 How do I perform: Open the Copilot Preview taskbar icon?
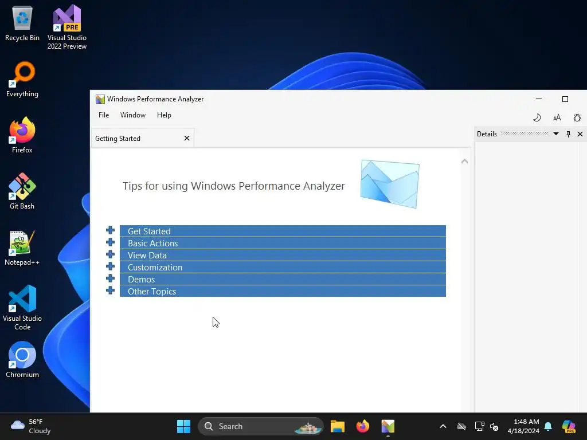tap(569, 426)
